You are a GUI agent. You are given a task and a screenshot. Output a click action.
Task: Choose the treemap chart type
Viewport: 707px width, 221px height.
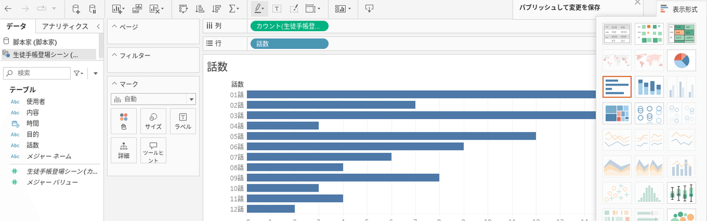point(617,113)
